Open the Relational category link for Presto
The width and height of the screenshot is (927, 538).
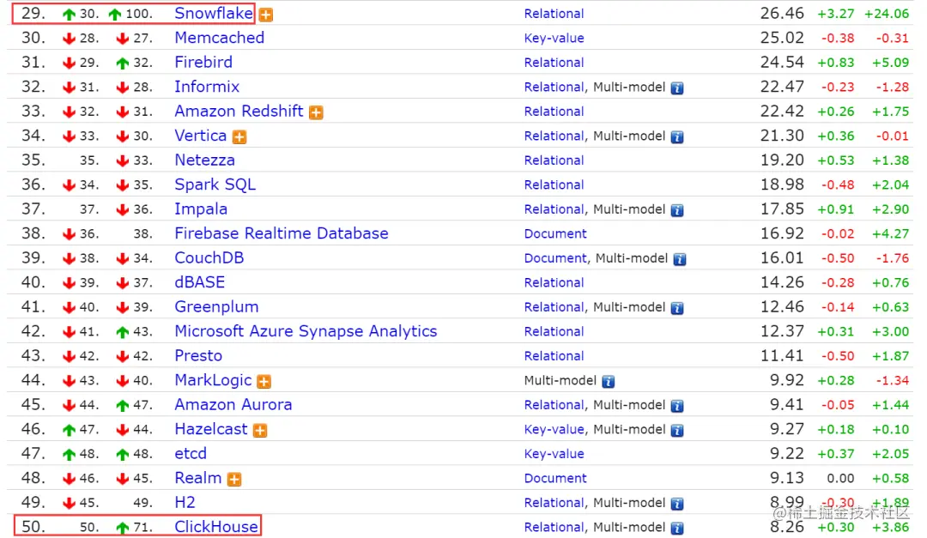point(554,356)
